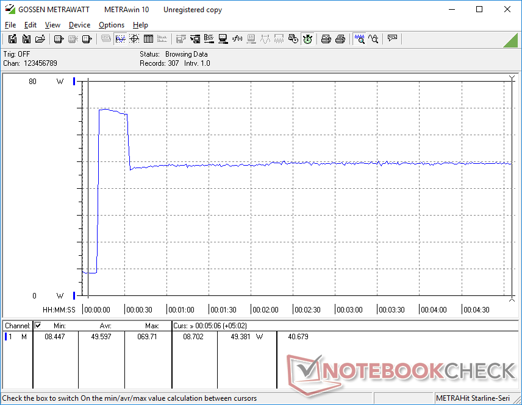Click the left cursor line on the graph
This screenshot has width=522, height=405.
click(x=88, y=188)
